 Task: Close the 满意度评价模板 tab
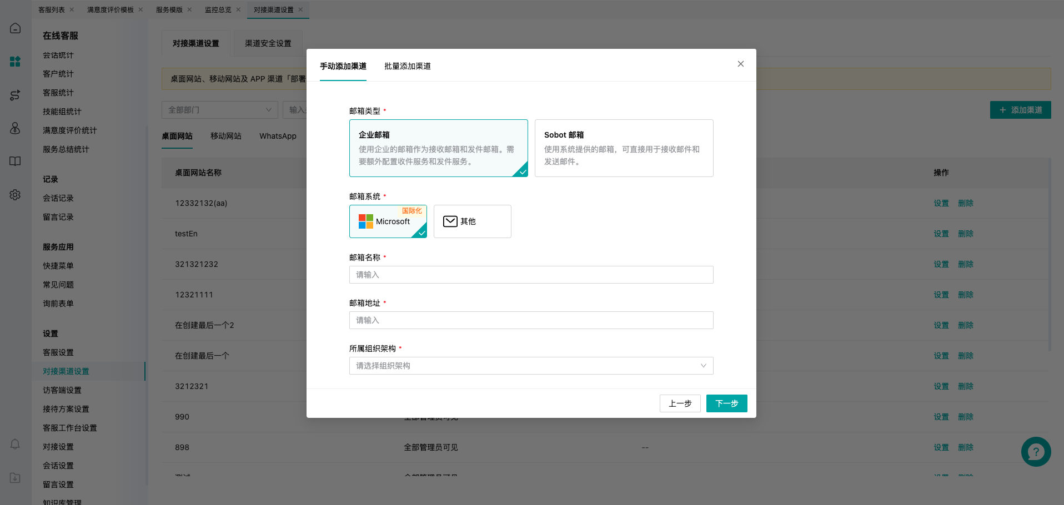pos(140,9)
